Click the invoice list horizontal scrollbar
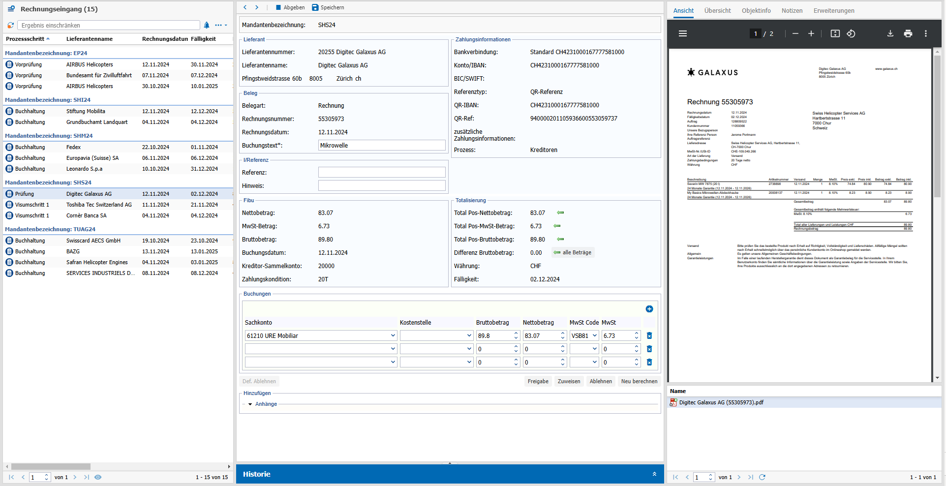The height and width of the screenshot is (486, 946). (51, 466)
